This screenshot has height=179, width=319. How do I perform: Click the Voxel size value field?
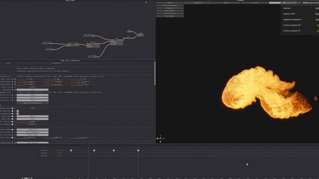(x=32, y=87)
